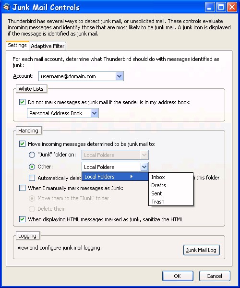Select the Delete them radio button
This screenshot has height=288, width=240.
point(32,209)
